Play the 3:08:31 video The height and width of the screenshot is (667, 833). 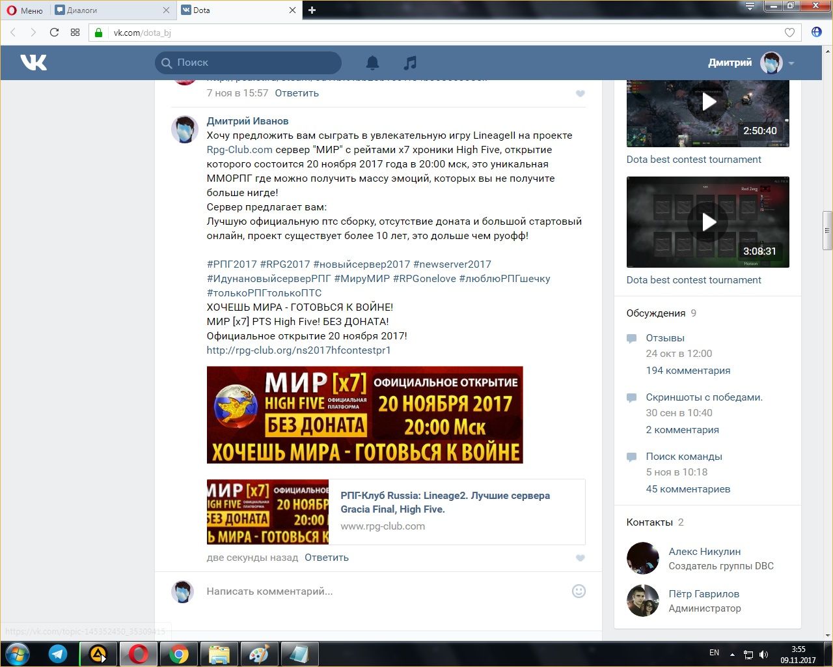(x=708, y=222)
